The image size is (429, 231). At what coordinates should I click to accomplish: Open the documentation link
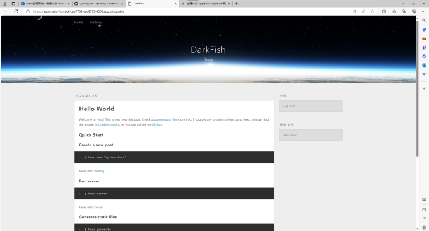[x=162, y=119]
